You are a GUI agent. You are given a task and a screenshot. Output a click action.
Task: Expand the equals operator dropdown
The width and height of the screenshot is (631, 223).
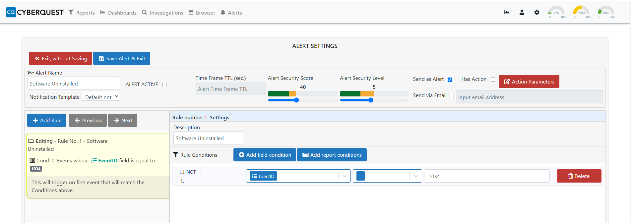coord(415,176)
